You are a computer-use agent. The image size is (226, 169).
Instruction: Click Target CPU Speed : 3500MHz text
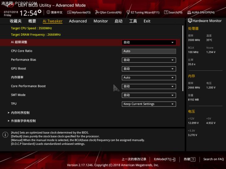pyautogui.click(x=31, y=28)
